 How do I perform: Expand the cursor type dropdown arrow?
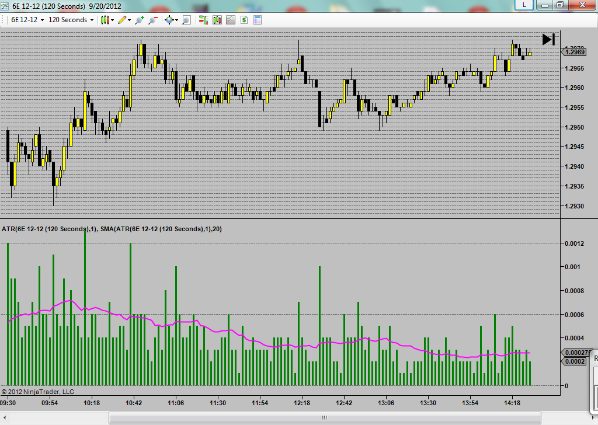(176, 20)
